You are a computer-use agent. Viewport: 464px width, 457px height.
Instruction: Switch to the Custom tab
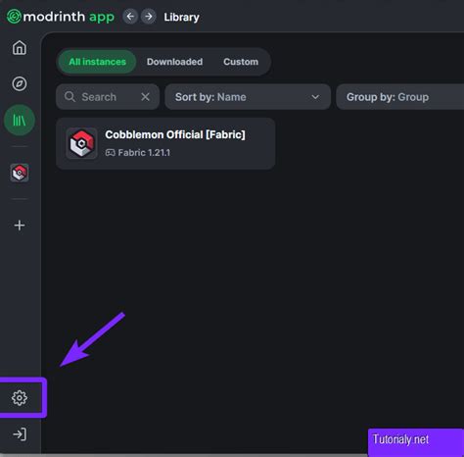tap(241, 62)
